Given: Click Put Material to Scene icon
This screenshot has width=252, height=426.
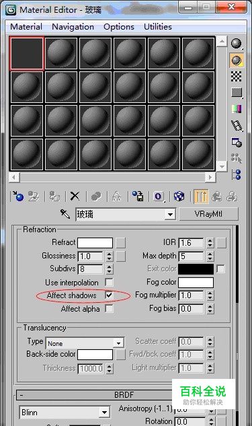Looking at the screenshot, I should coord(34,196).
